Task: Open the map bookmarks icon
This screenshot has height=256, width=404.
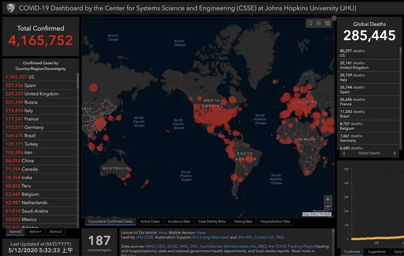Action: tap(310, 23)
